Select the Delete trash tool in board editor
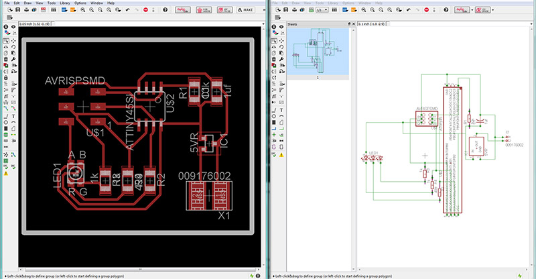The height and width of the screenshot is (279, 536). 6,59
